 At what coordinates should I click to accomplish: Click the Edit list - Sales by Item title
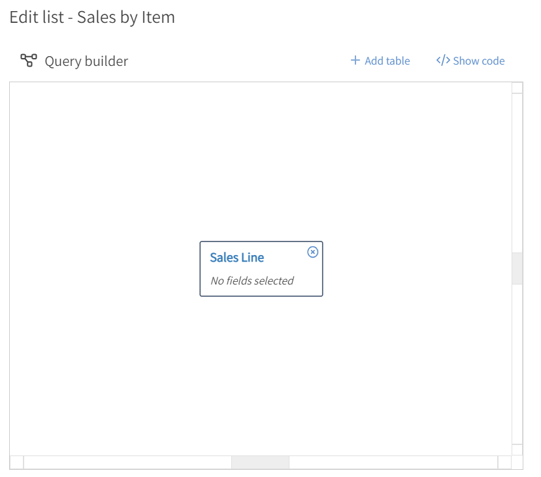[91, 18]
